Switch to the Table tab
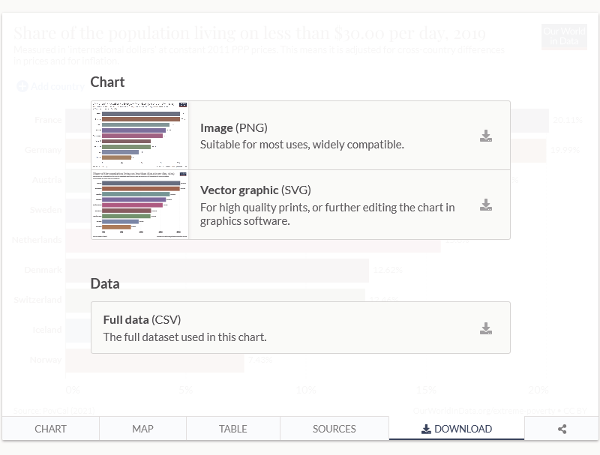 tap(232, 429)
